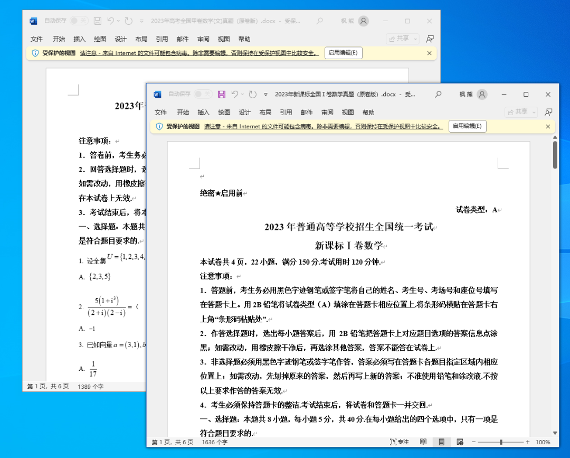Switch to Read Mode view in the status bar
The width and height of the screenshot is (570, 458).
pos(423,442)
